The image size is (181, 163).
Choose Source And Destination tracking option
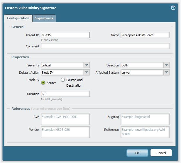(x=62, y=80)
